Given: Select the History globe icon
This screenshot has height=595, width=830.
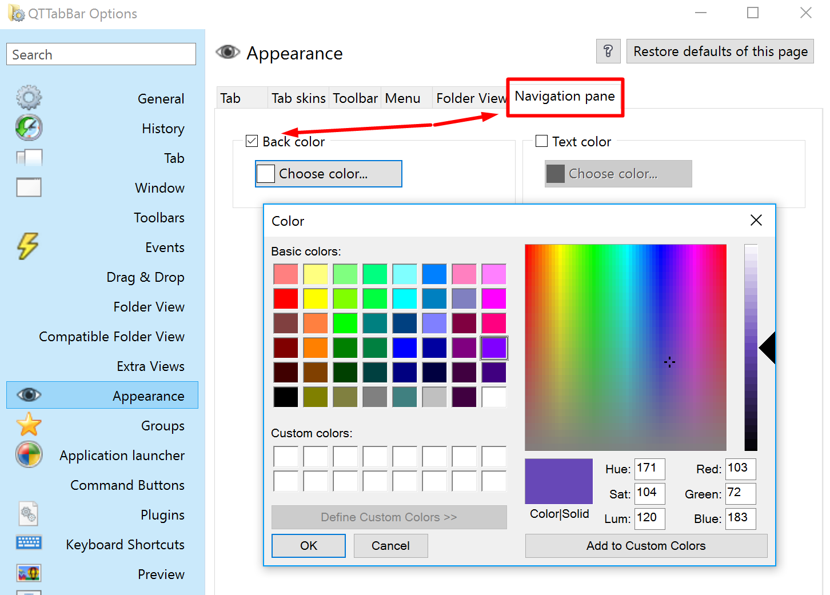Looking at the screenshot, I should point(29,127).
